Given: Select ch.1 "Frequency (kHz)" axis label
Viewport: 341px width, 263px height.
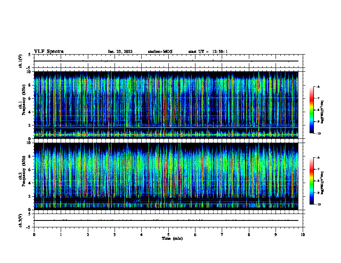Looking at the screenshot, I should pyautogui.click(x=24, y=100).
